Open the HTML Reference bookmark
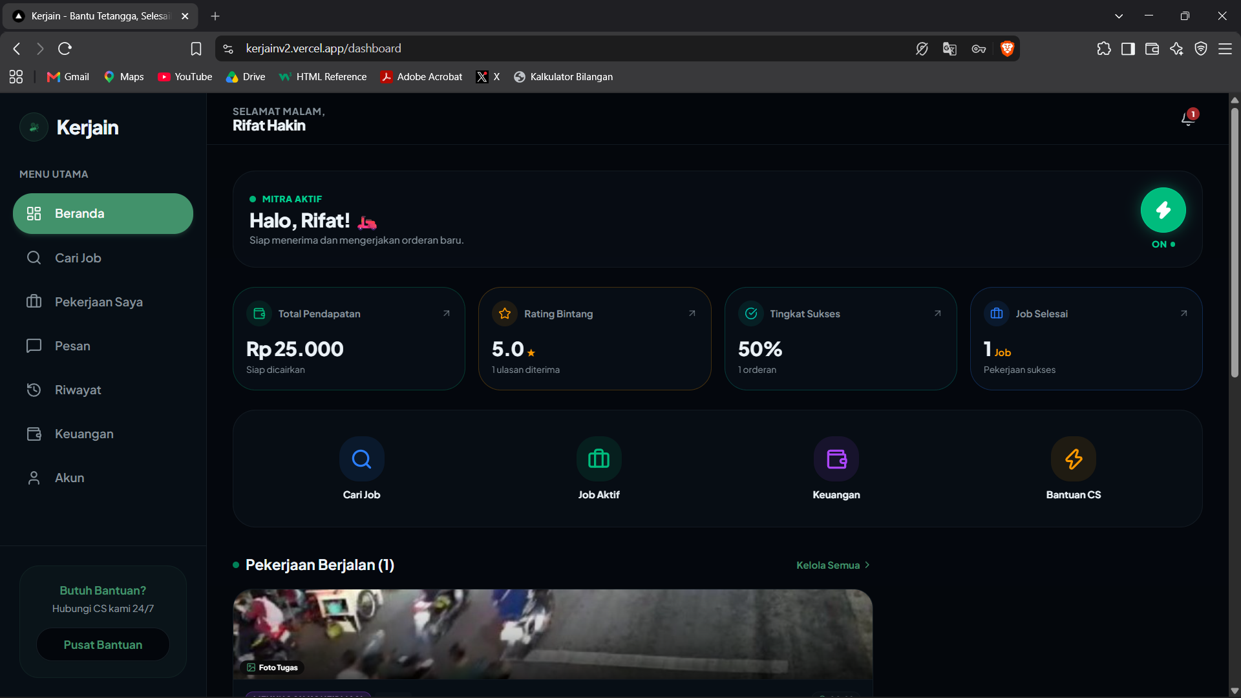Viewport: 1241px width, 698px height. [323, 77]
